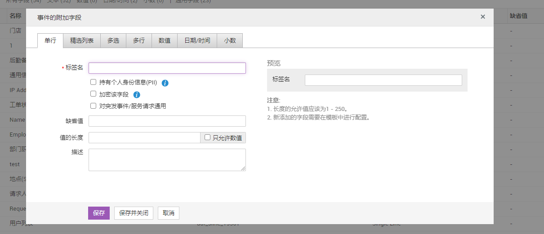544x234 pixels.
Task: Check 对突发事件/服务请求通用 option
Action: [94, 106]
